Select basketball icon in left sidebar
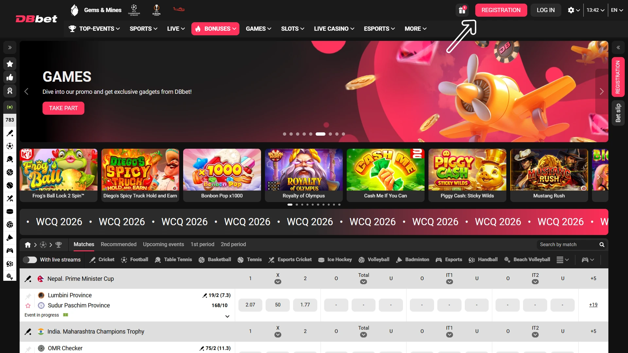This screenshot has width=628, height=353. [x=10, y=172]
